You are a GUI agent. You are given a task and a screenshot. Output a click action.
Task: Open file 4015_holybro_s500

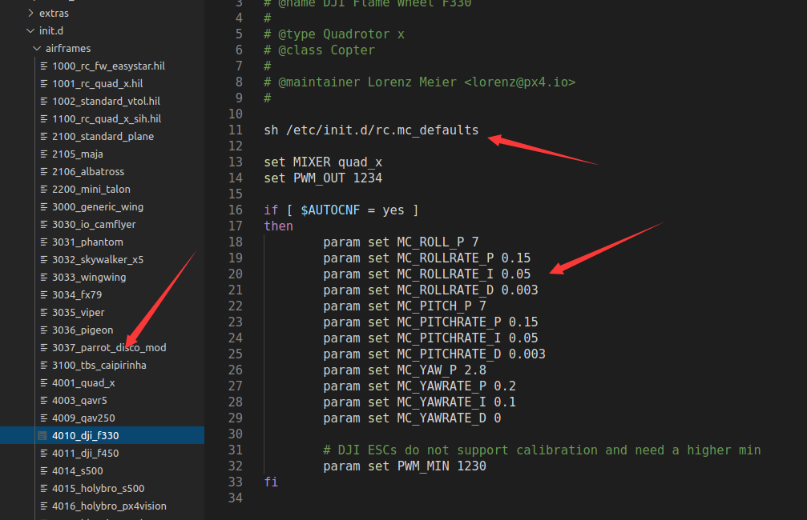point(99,489)
